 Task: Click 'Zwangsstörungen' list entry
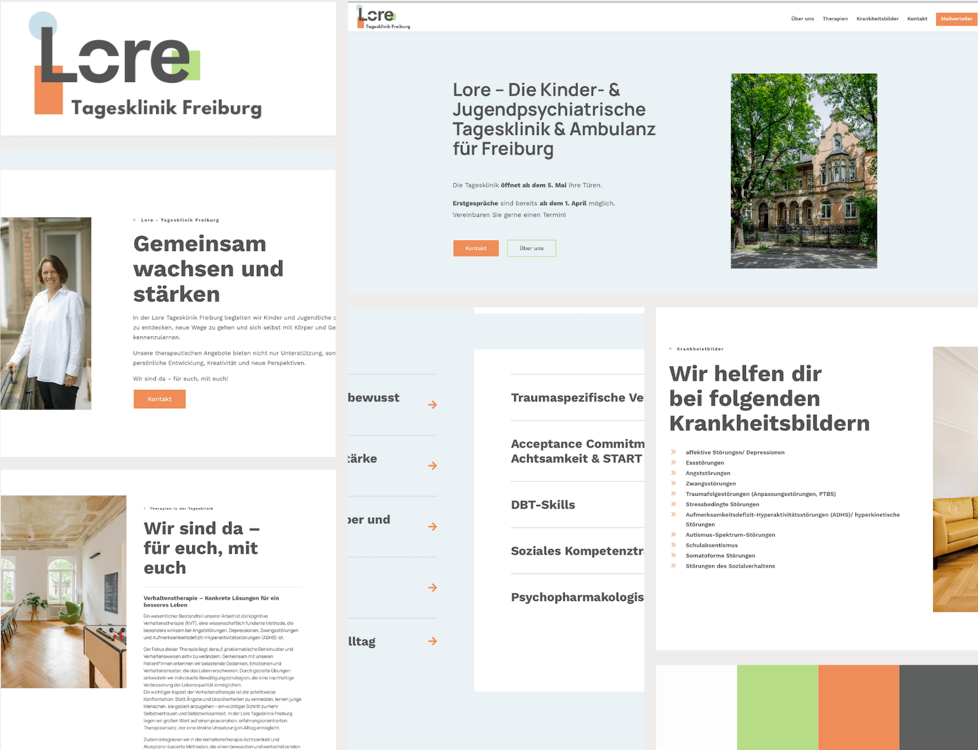click(711, 483)
